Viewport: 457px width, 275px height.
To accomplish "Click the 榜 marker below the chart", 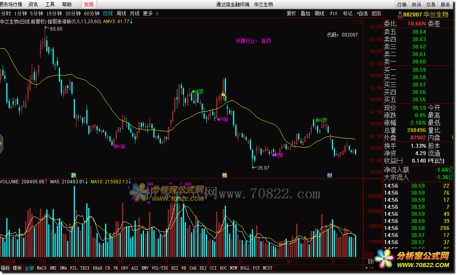I will [224, 175].
